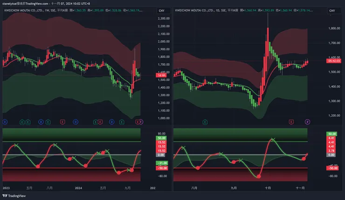The height and width of the screenshot is (200, 345).
Task: Click lone red earnings marker between 八月 and 2024
Action: click(62, 122)
